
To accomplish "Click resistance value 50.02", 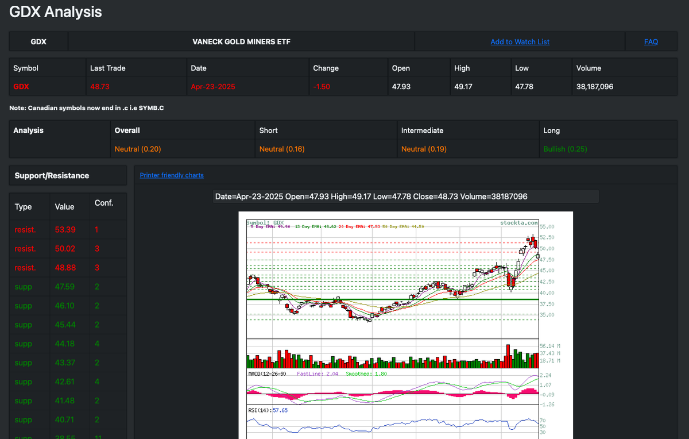I will (x=65, y=249).
